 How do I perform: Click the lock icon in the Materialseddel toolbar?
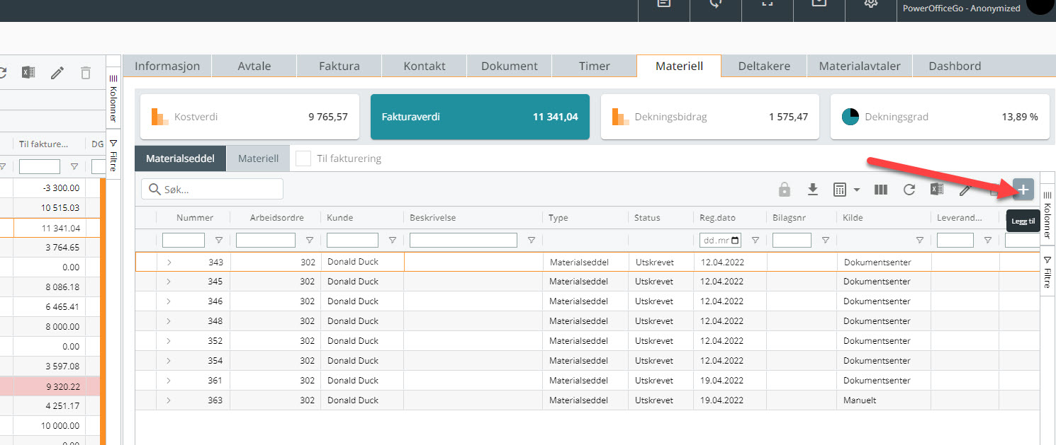[x=784, y=190]
